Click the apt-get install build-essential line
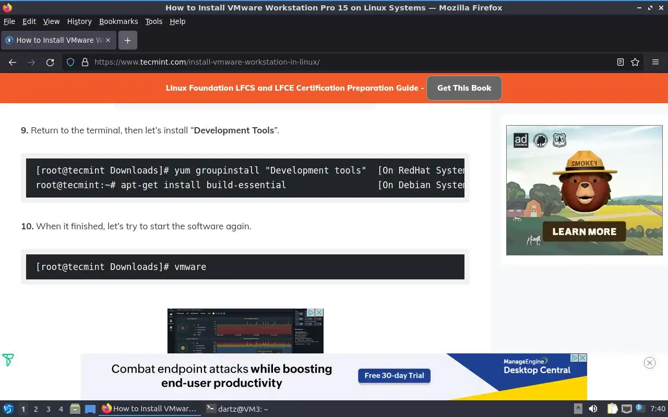 (204, 185)
